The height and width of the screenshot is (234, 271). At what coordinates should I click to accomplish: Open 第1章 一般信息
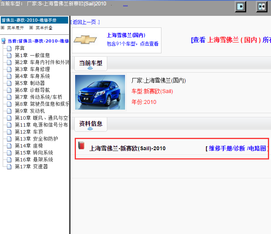[32, 55]
